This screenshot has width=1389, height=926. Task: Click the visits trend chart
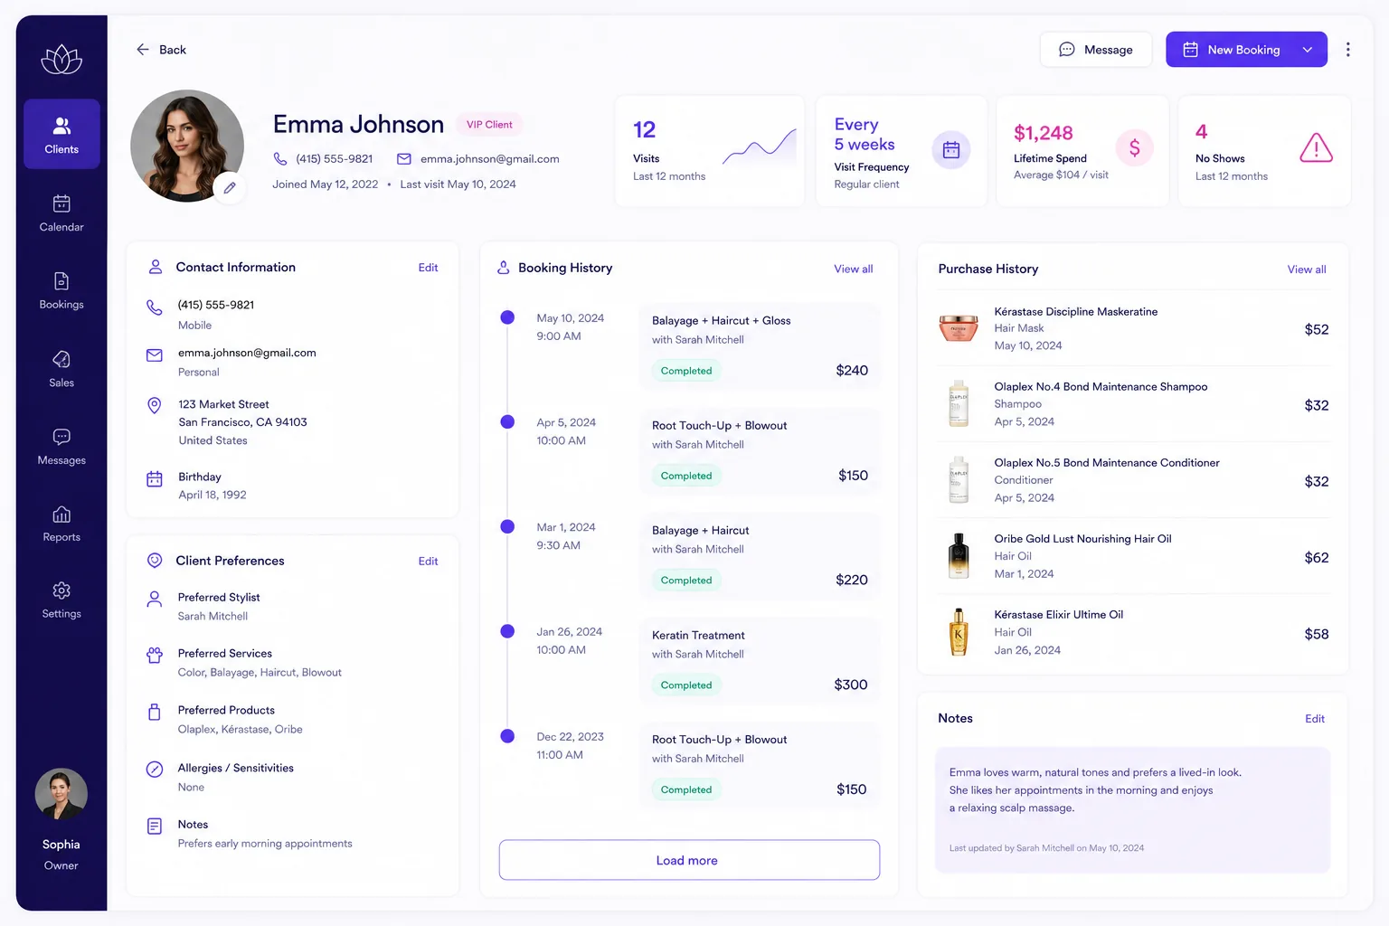[760, 146]
